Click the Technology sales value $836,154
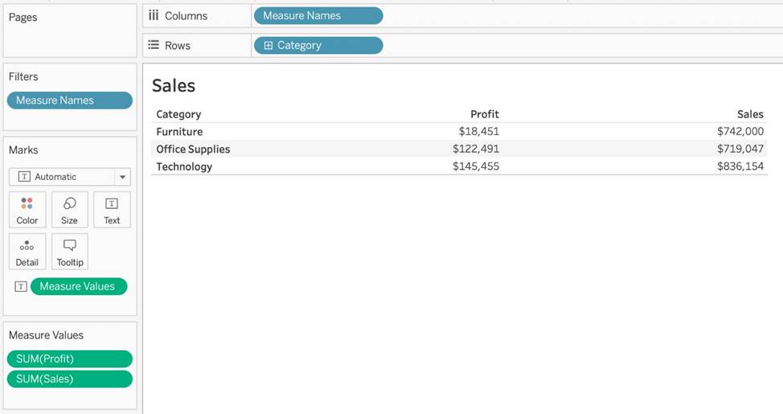 [x=740, y=166]
